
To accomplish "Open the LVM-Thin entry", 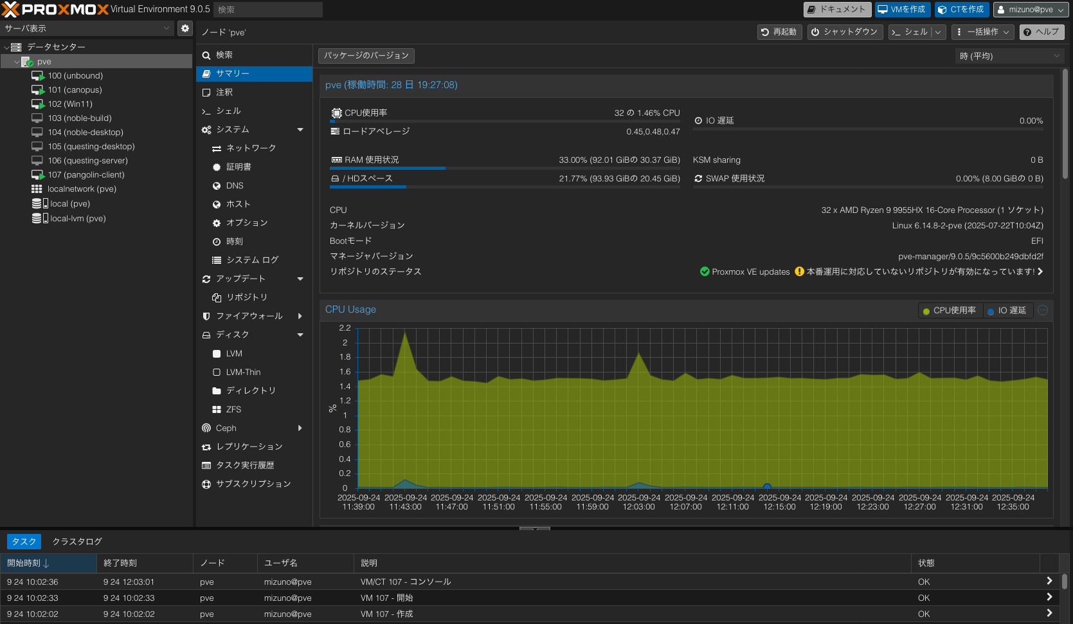I will [243, 372].
